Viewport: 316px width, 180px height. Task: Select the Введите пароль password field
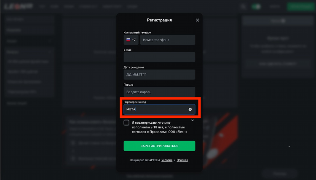(x=159, y=92)
